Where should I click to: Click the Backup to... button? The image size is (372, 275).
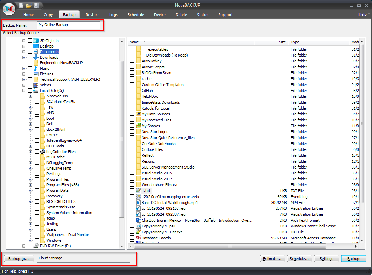[18, 259]
